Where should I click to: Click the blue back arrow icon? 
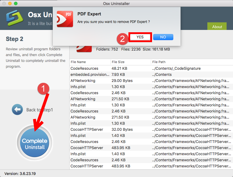pyautogui.click(x=17, y=110)
